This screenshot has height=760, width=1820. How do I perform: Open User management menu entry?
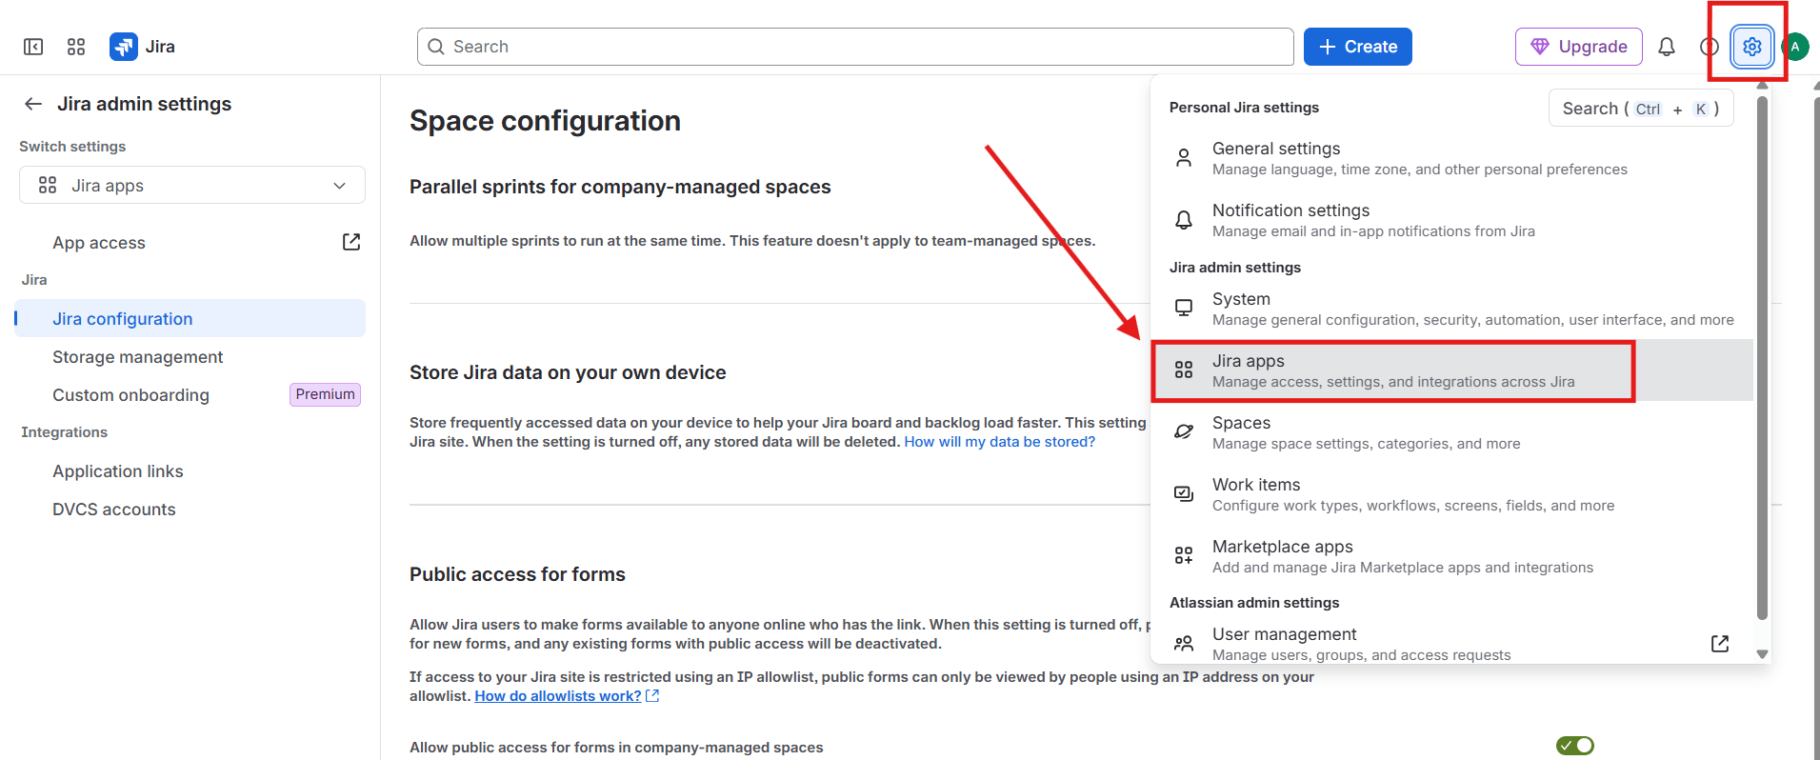1451,643
